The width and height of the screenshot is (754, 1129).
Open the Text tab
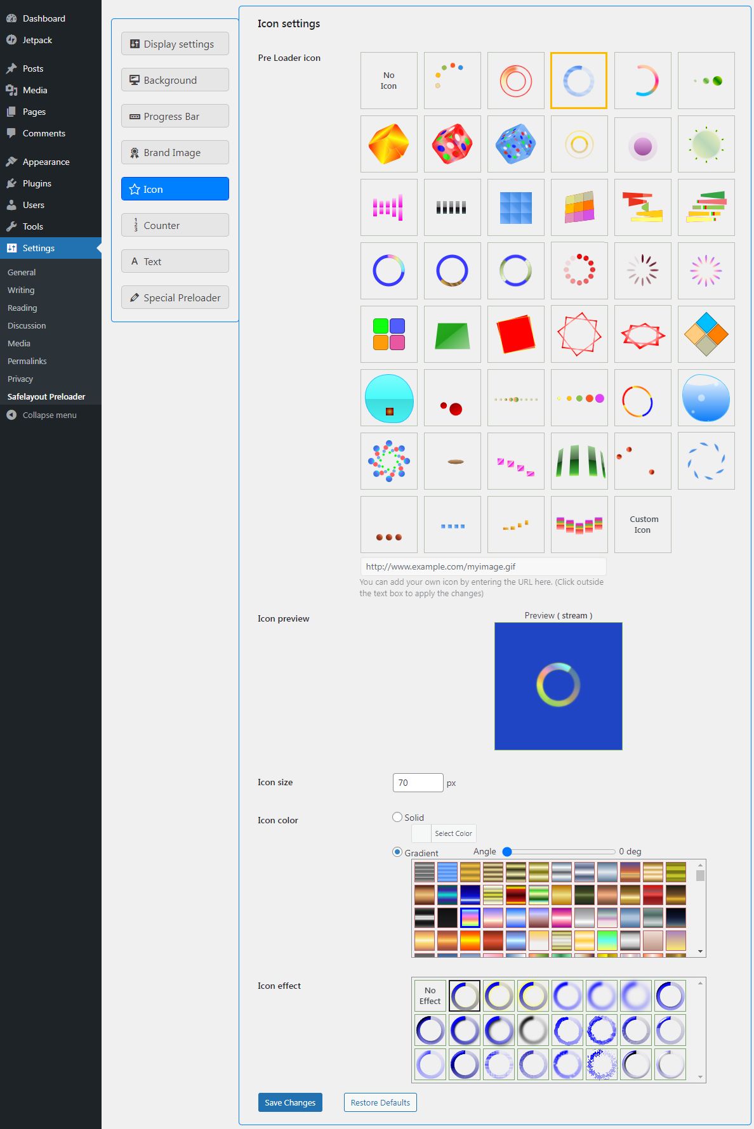[175, 261]
